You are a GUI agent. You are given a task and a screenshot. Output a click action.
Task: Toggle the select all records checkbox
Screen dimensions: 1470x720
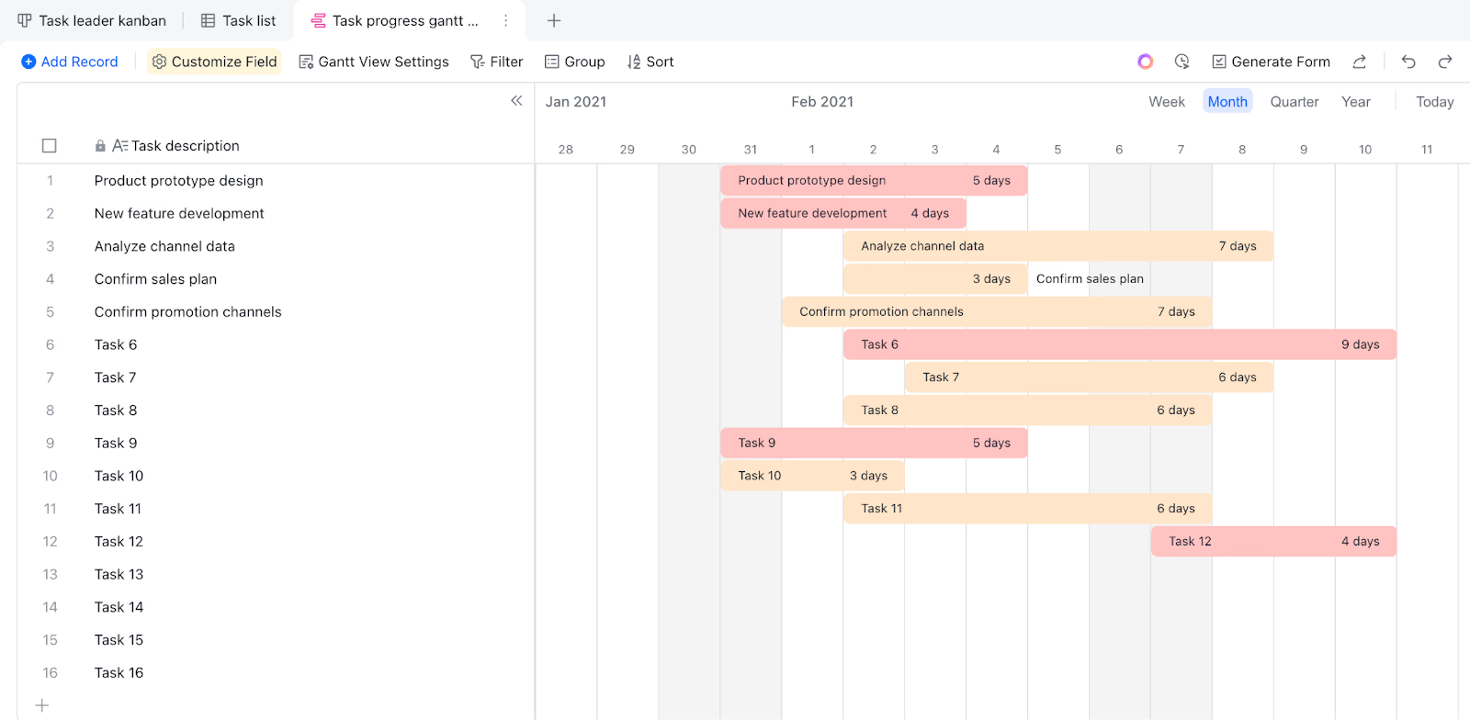click(x=50, y=146)
